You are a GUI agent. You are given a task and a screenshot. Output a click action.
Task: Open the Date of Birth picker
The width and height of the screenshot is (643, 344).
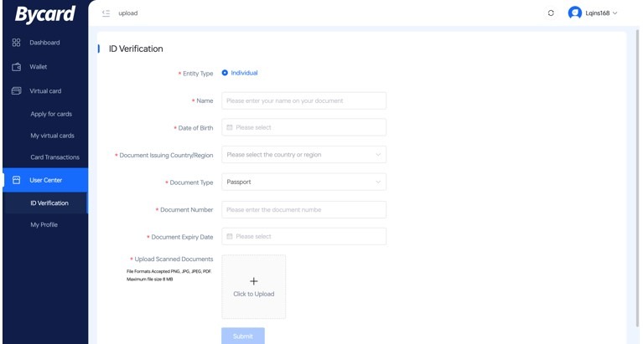[x=303, y=127]
